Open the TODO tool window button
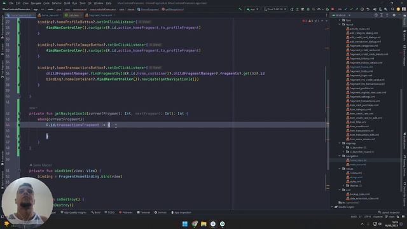The image size is (407, 229). [109, 212]
